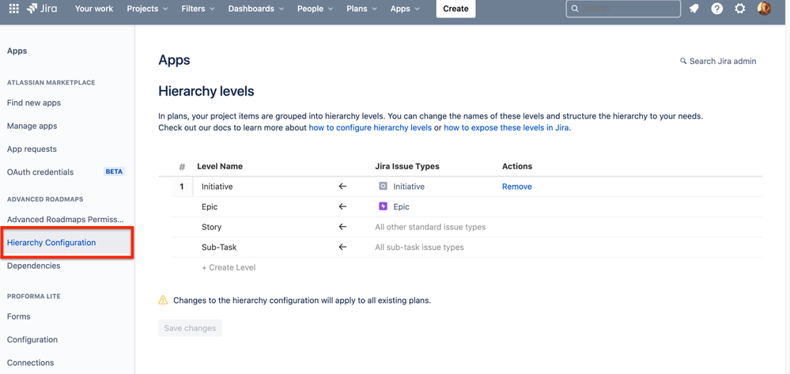Click the arrow in the Initiative row
The height and width of the screenshot is (374, 790).
342,187
